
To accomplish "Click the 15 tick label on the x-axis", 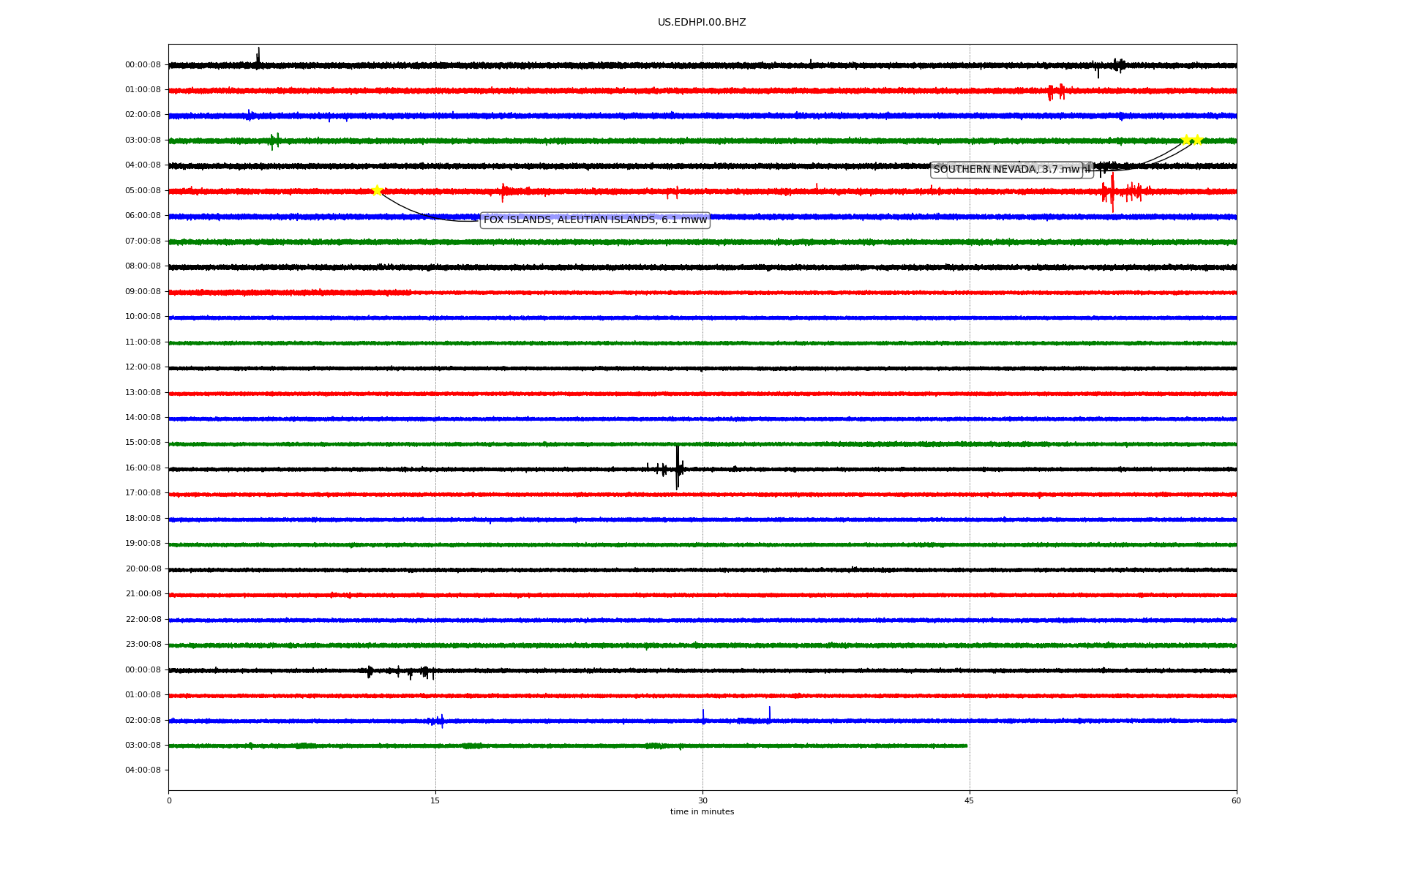I will 435,800.
